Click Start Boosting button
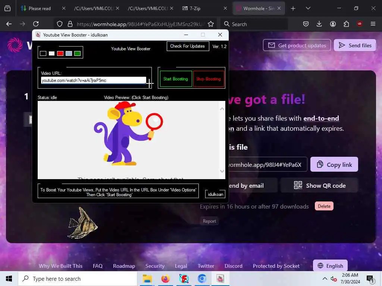This screenshot has width=382, height=286. click(176, 79)
